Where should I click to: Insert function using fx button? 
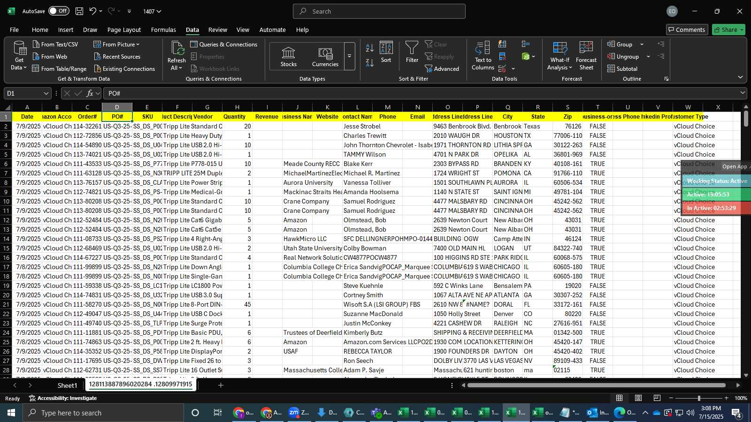coord(90,93)
